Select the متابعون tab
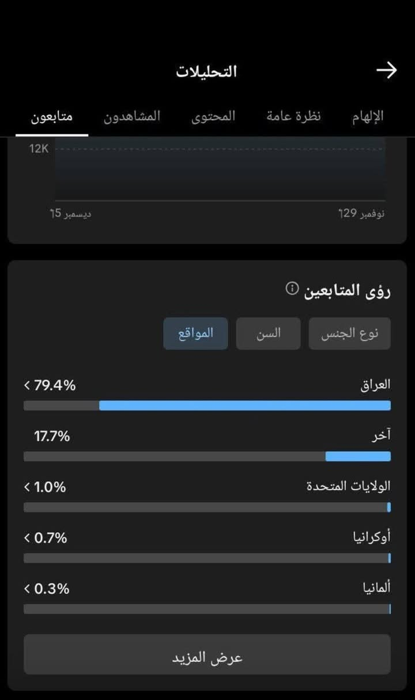This screenshot has width=415, height=700. 52,116
